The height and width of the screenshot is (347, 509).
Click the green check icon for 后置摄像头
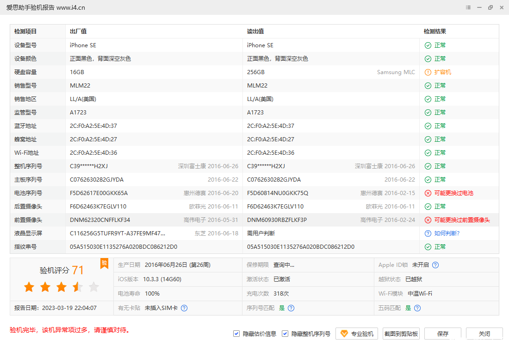(428, 207)
